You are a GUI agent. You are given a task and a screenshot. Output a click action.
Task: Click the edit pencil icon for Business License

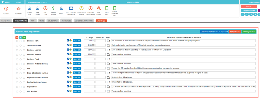pyautogui.click(x=68, y=50)
